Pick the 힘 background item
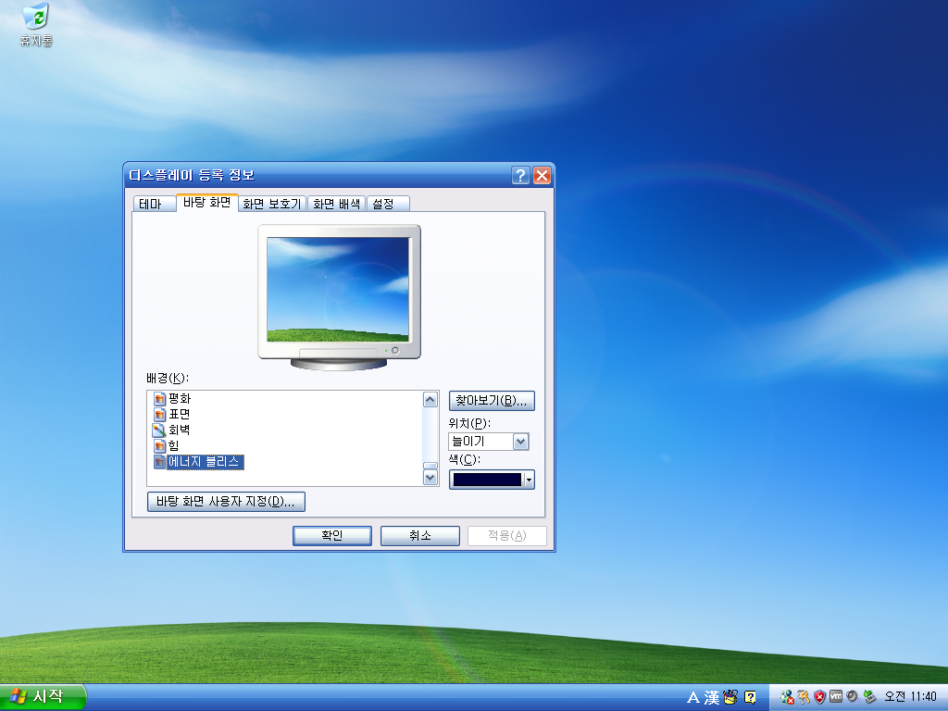 pyautogui.click(x=173, y=445)
